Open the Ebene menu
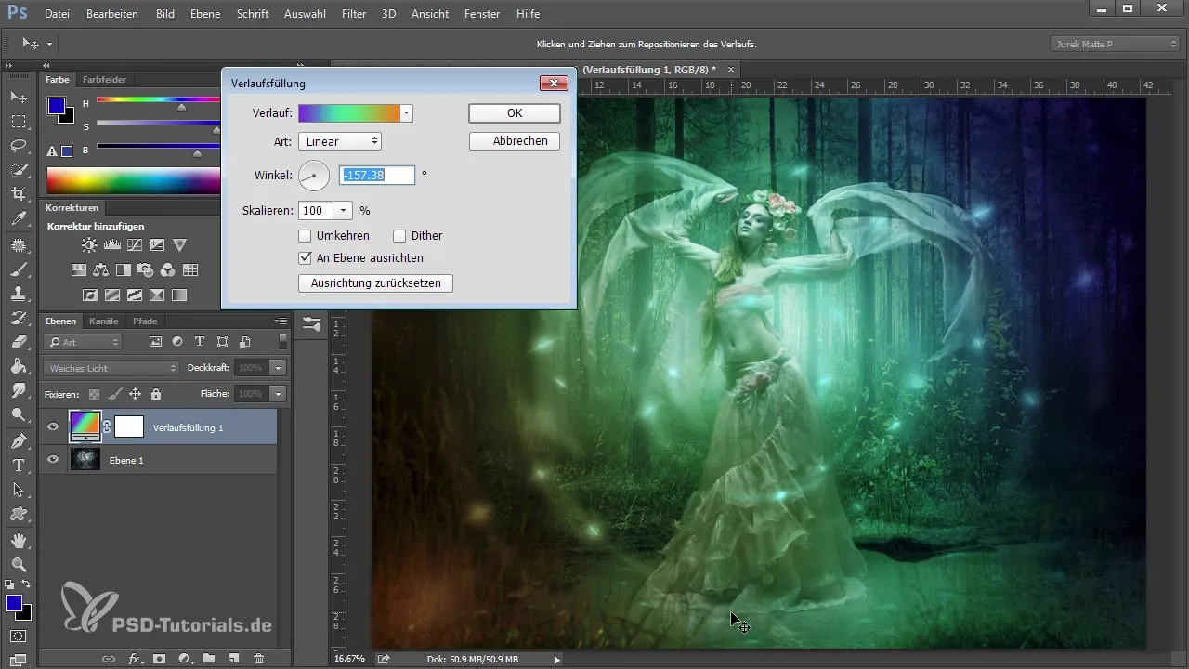This screenshot has height=669, width=1189. pos(205,14)
